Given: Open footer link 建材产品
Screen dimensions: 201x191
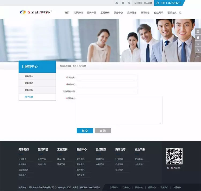Looking at the screenshot, I should (42, 164).
